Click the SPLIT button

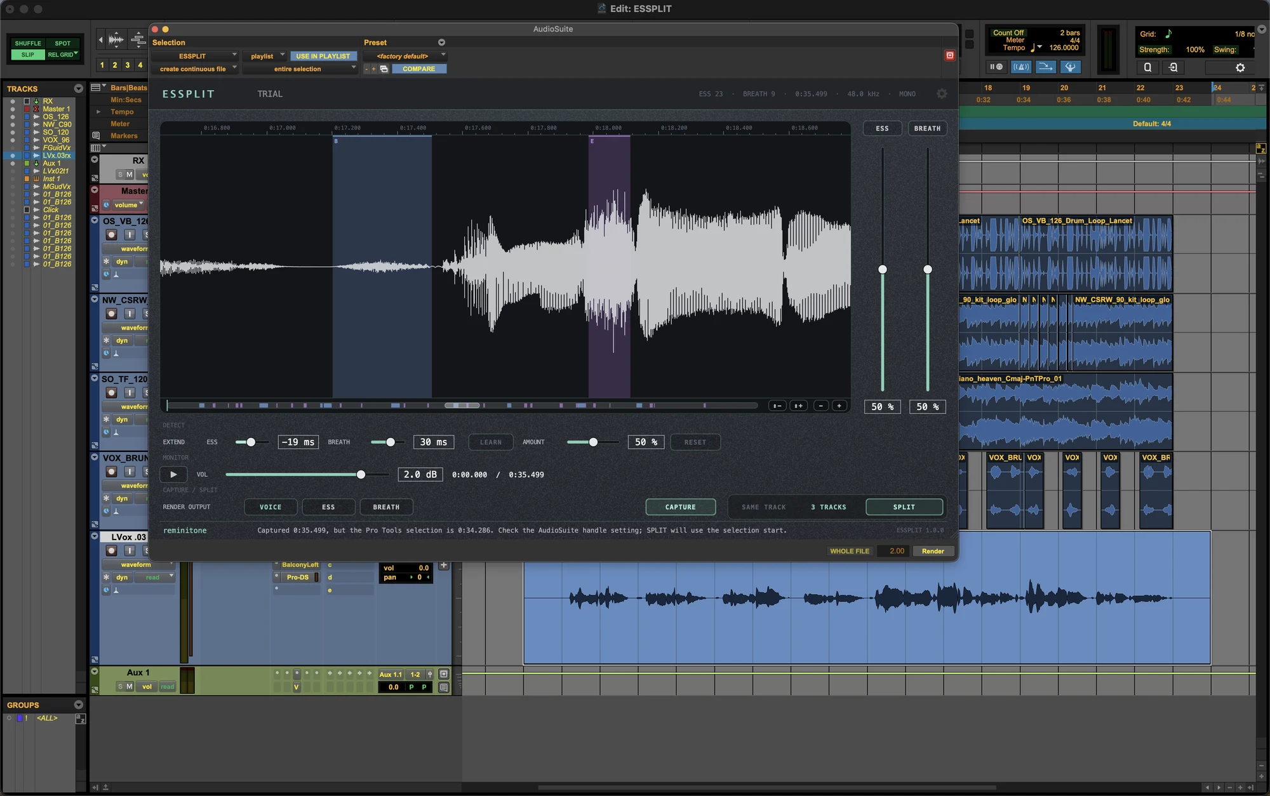coord(904,507)
